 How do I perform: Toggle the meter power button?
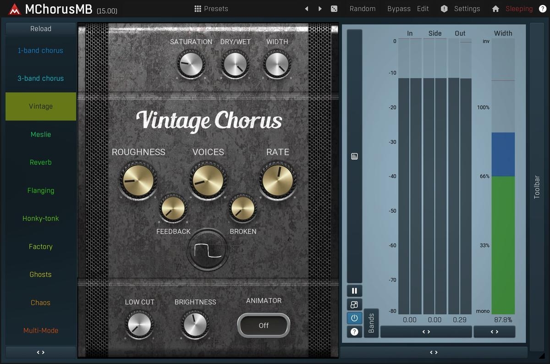(x=354, y=318)
